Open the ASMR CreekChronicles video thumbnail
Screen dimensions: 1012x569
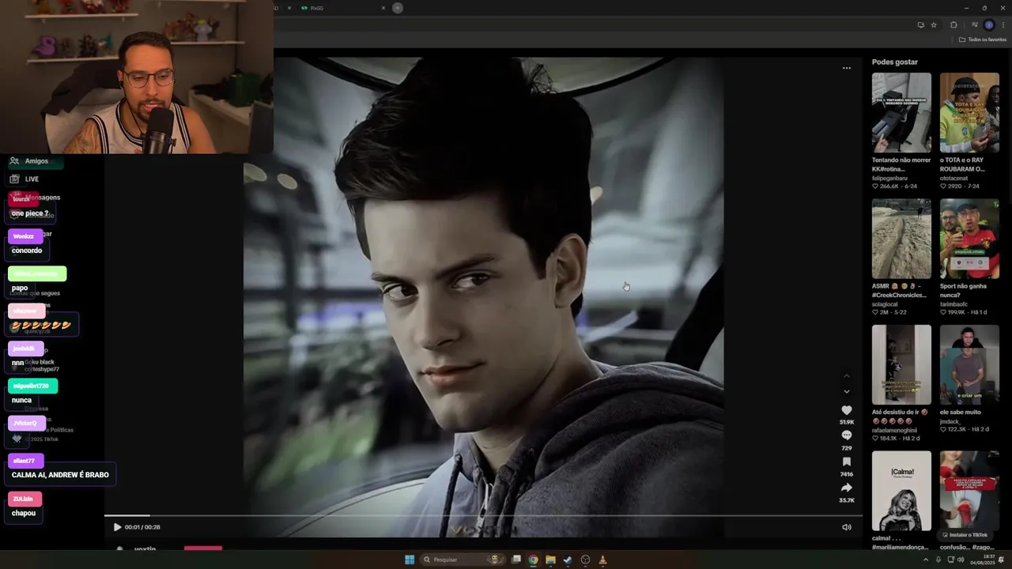coord(901,239)
